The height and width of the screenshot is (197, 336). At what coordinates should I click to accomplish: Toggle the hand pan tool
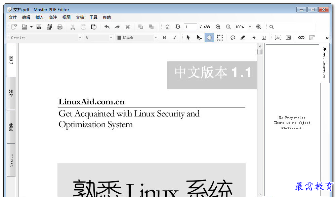coord(209,38)
